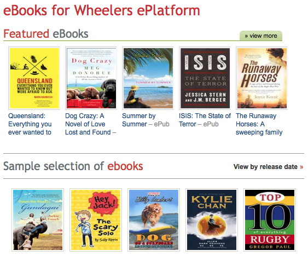The width and height of the screenshot is (308, 256).
Task: Open the Dog on a Surfboard cover
Action: pos(154,220)
